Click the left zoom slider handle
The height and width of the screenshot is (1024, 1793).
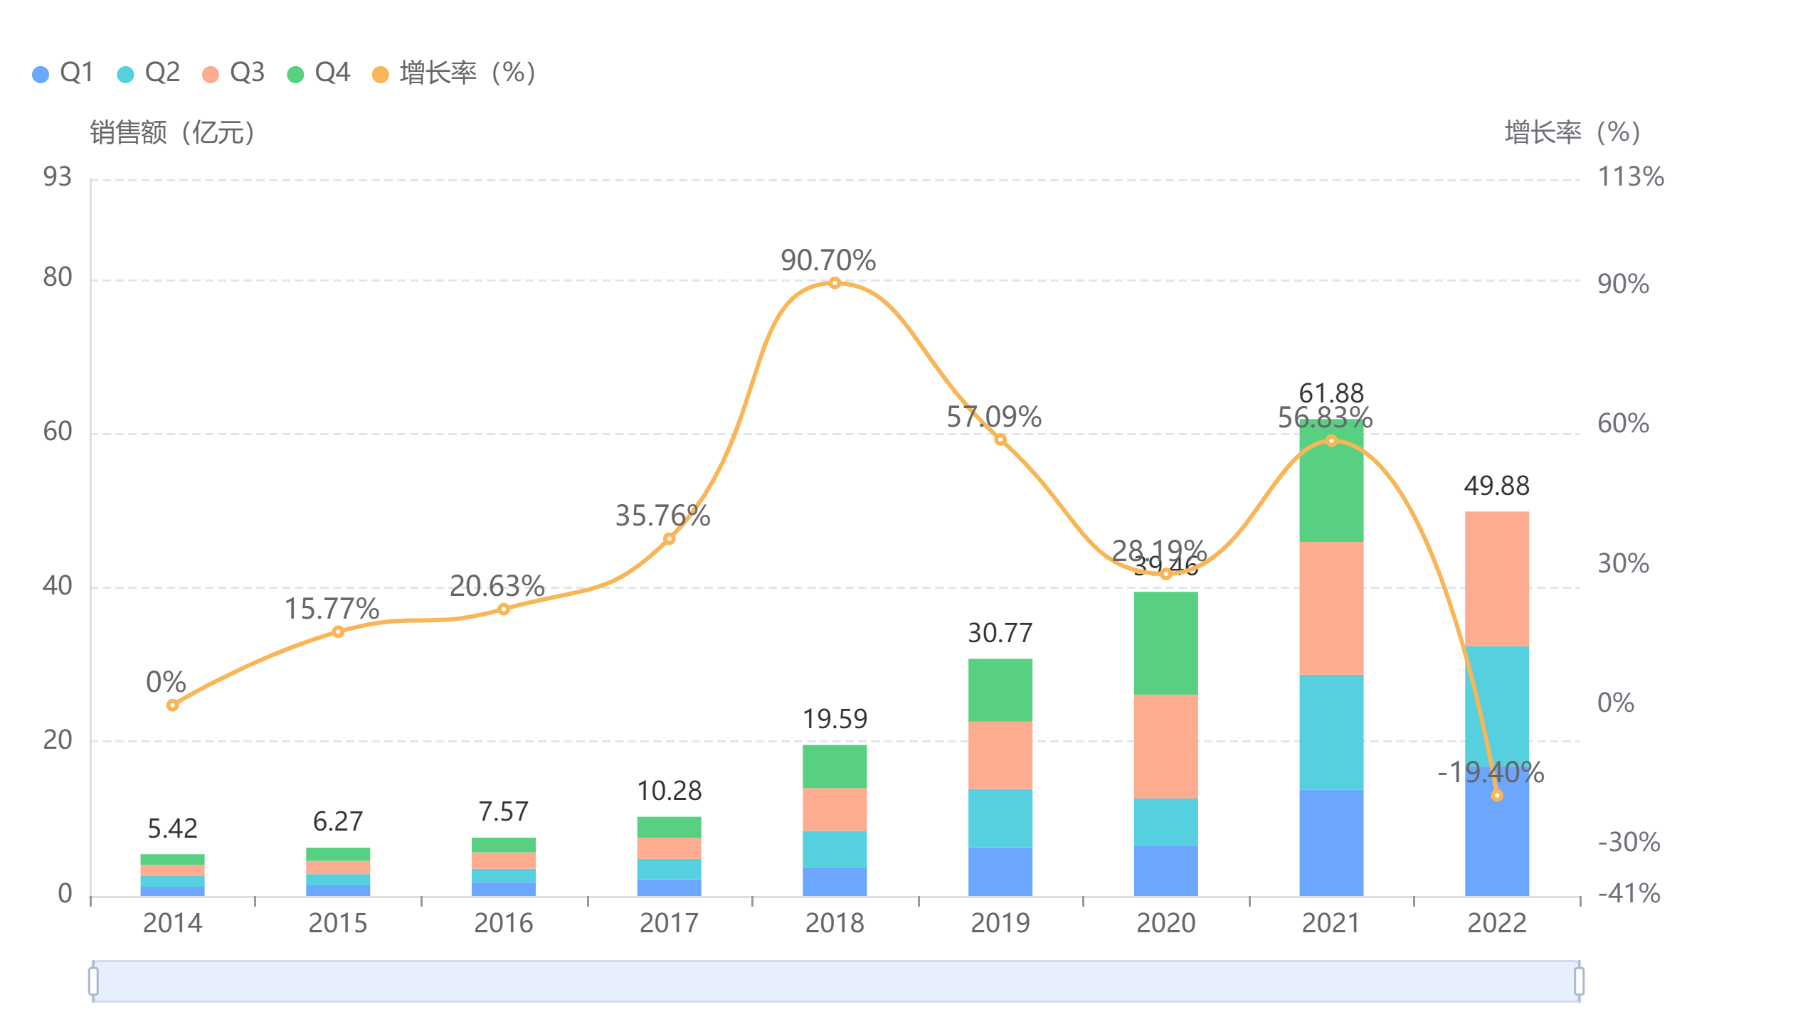[93, 981]
